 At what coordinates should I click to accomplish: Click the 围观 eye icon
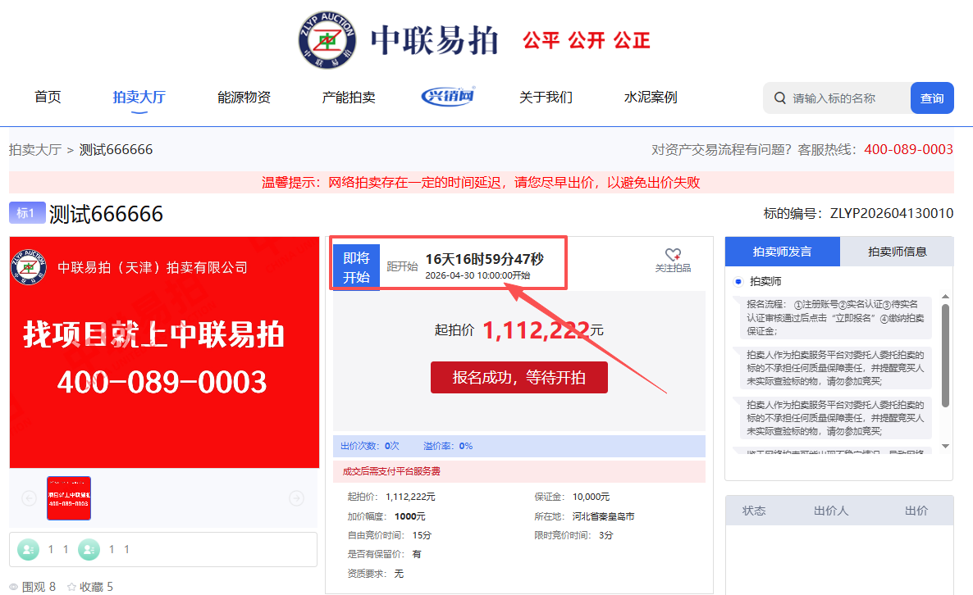point(13,587)
